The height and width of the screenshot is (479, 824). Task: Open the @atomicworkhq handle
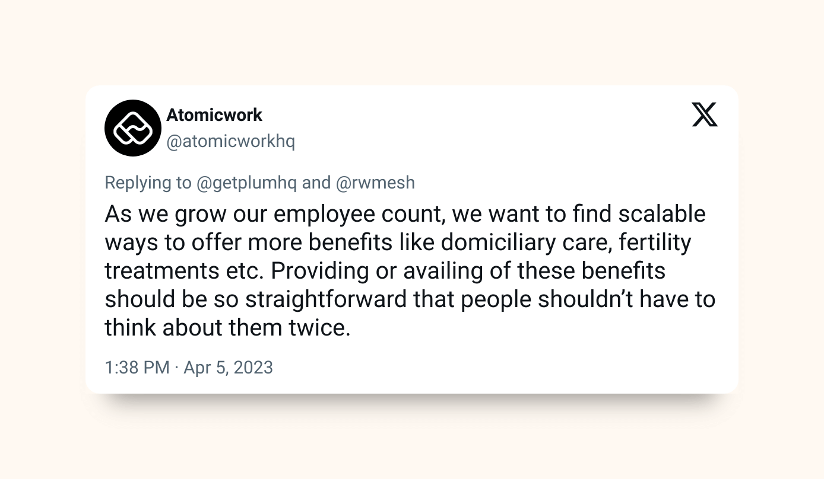click(x=230, y=142)
